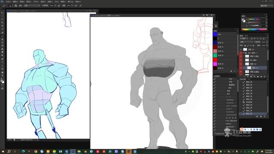Select the Pen tool

click(2, 59)
